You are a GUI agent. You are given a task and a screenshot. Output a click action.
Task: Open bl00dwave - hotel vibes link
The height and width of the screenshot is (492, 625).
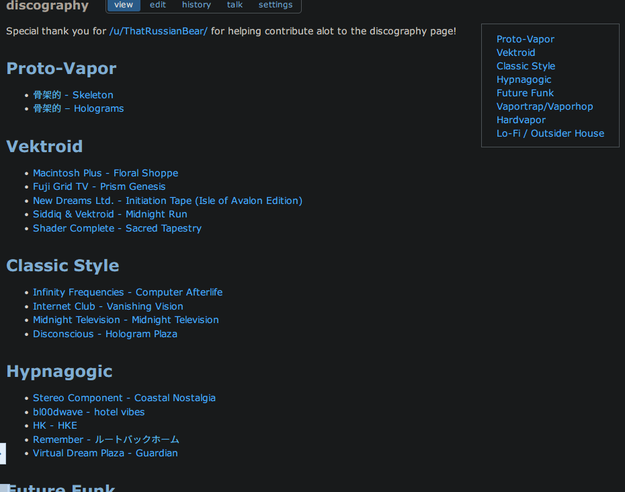89,412
